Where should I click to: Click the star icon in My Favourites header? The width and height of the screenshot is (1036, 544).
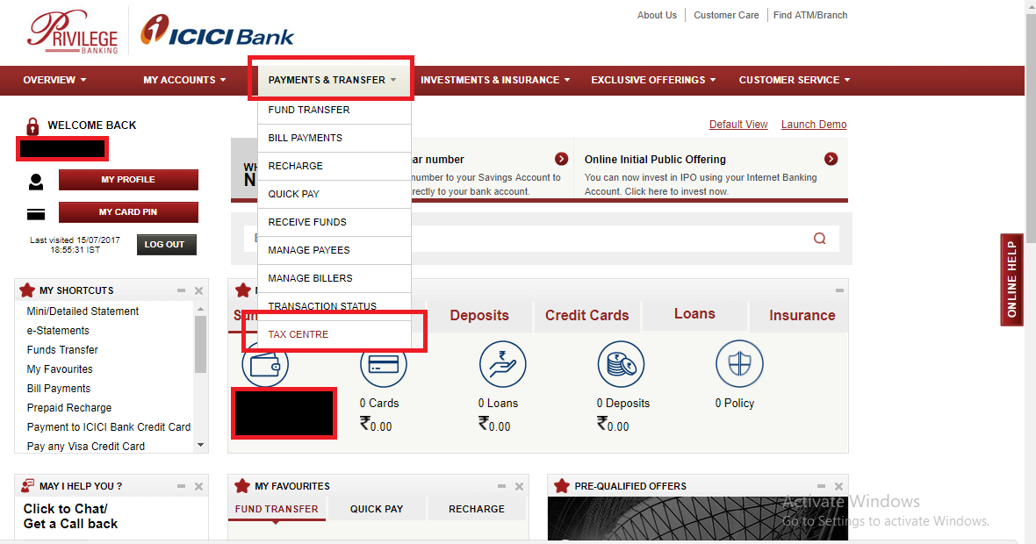coord(242,486)
